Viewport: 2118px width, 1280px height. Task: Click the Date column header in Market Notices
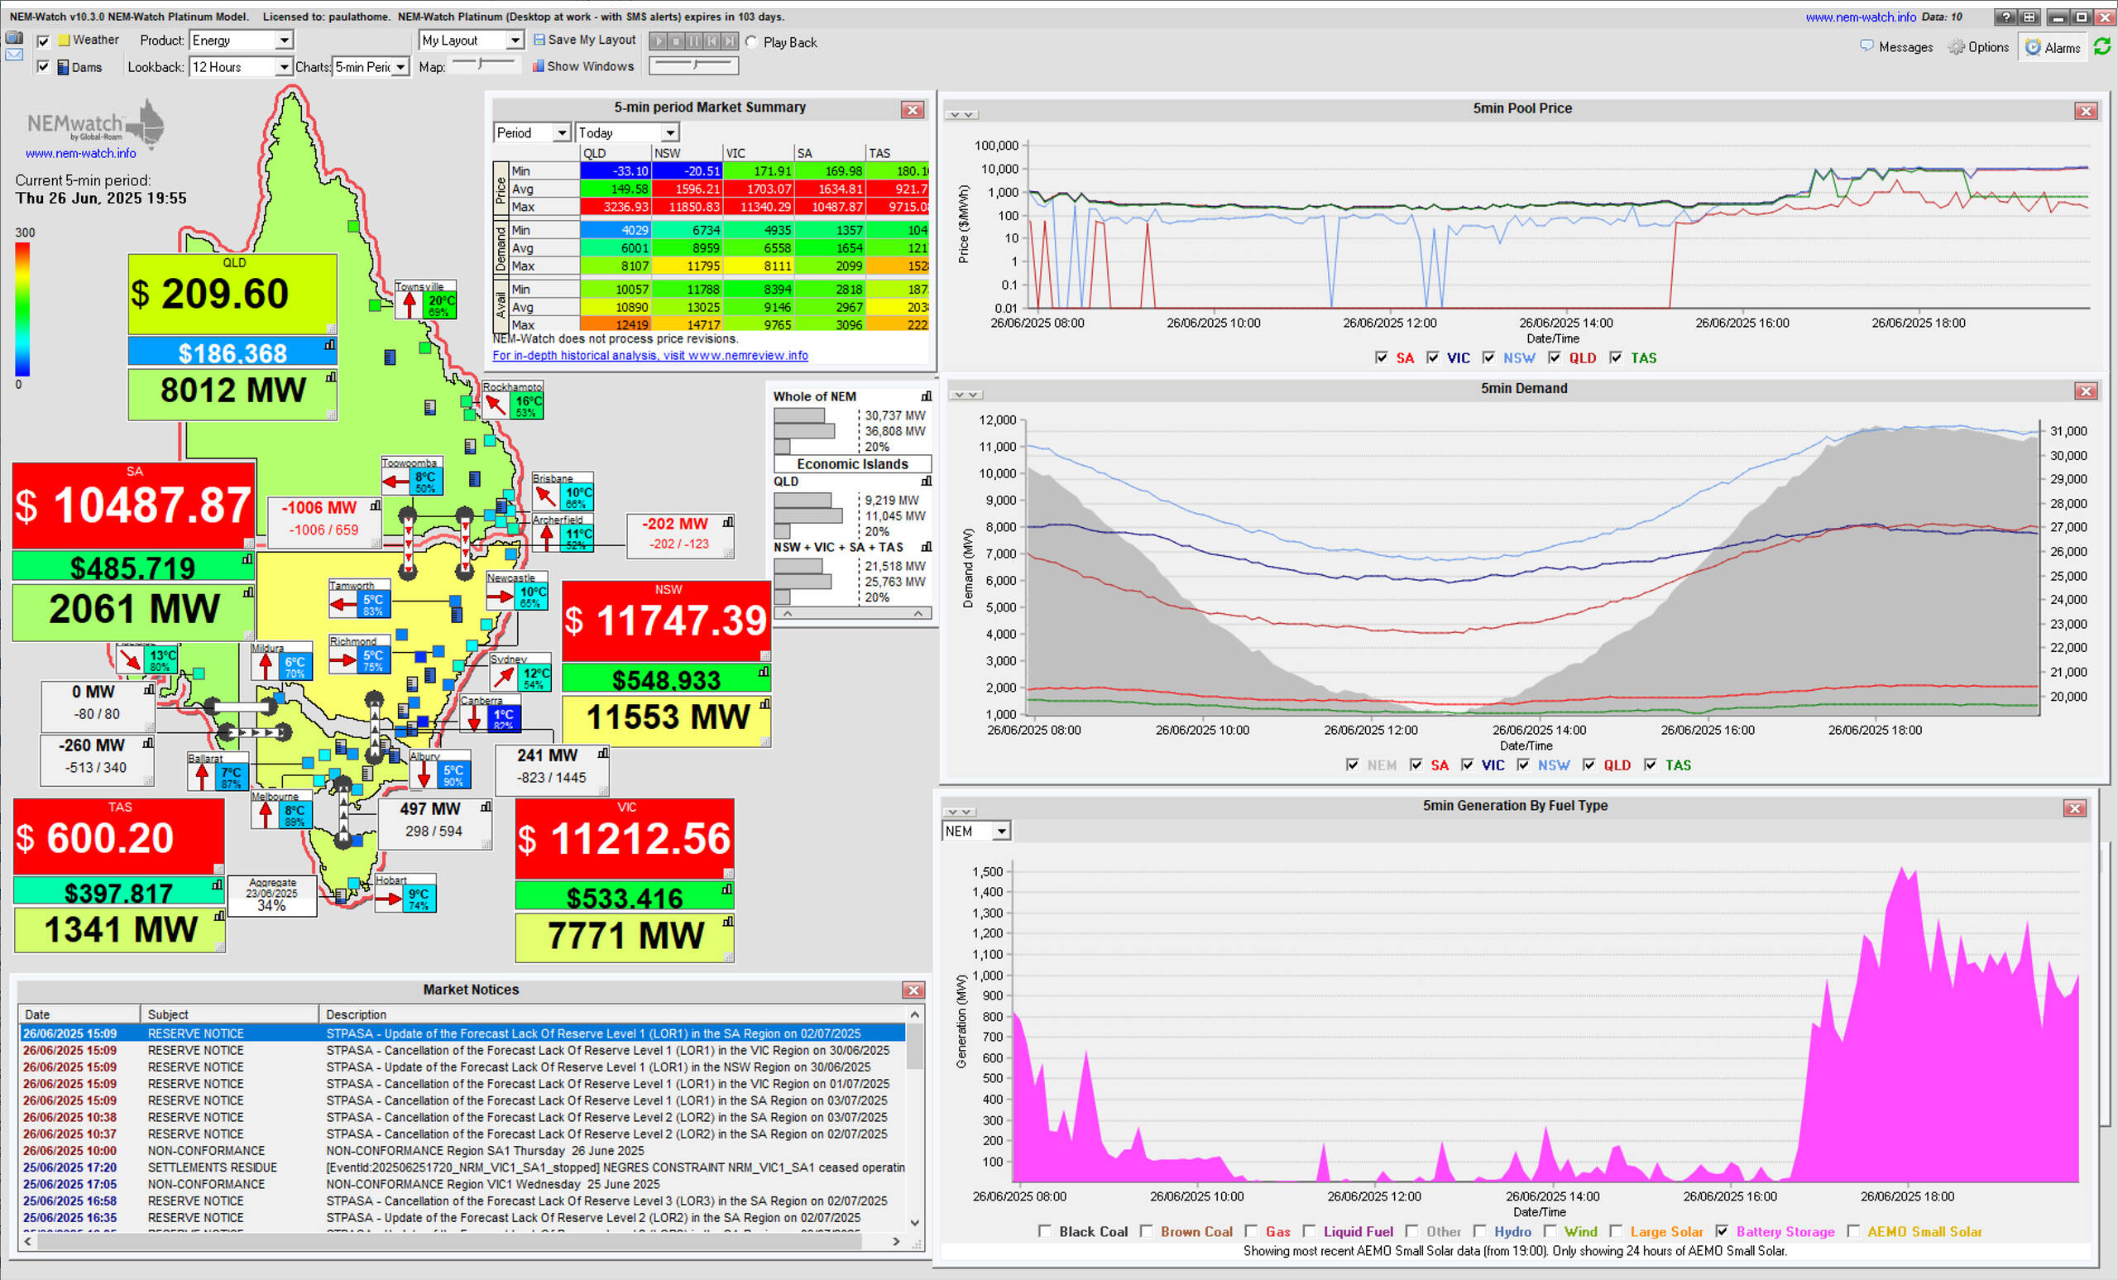point(79,1014)
